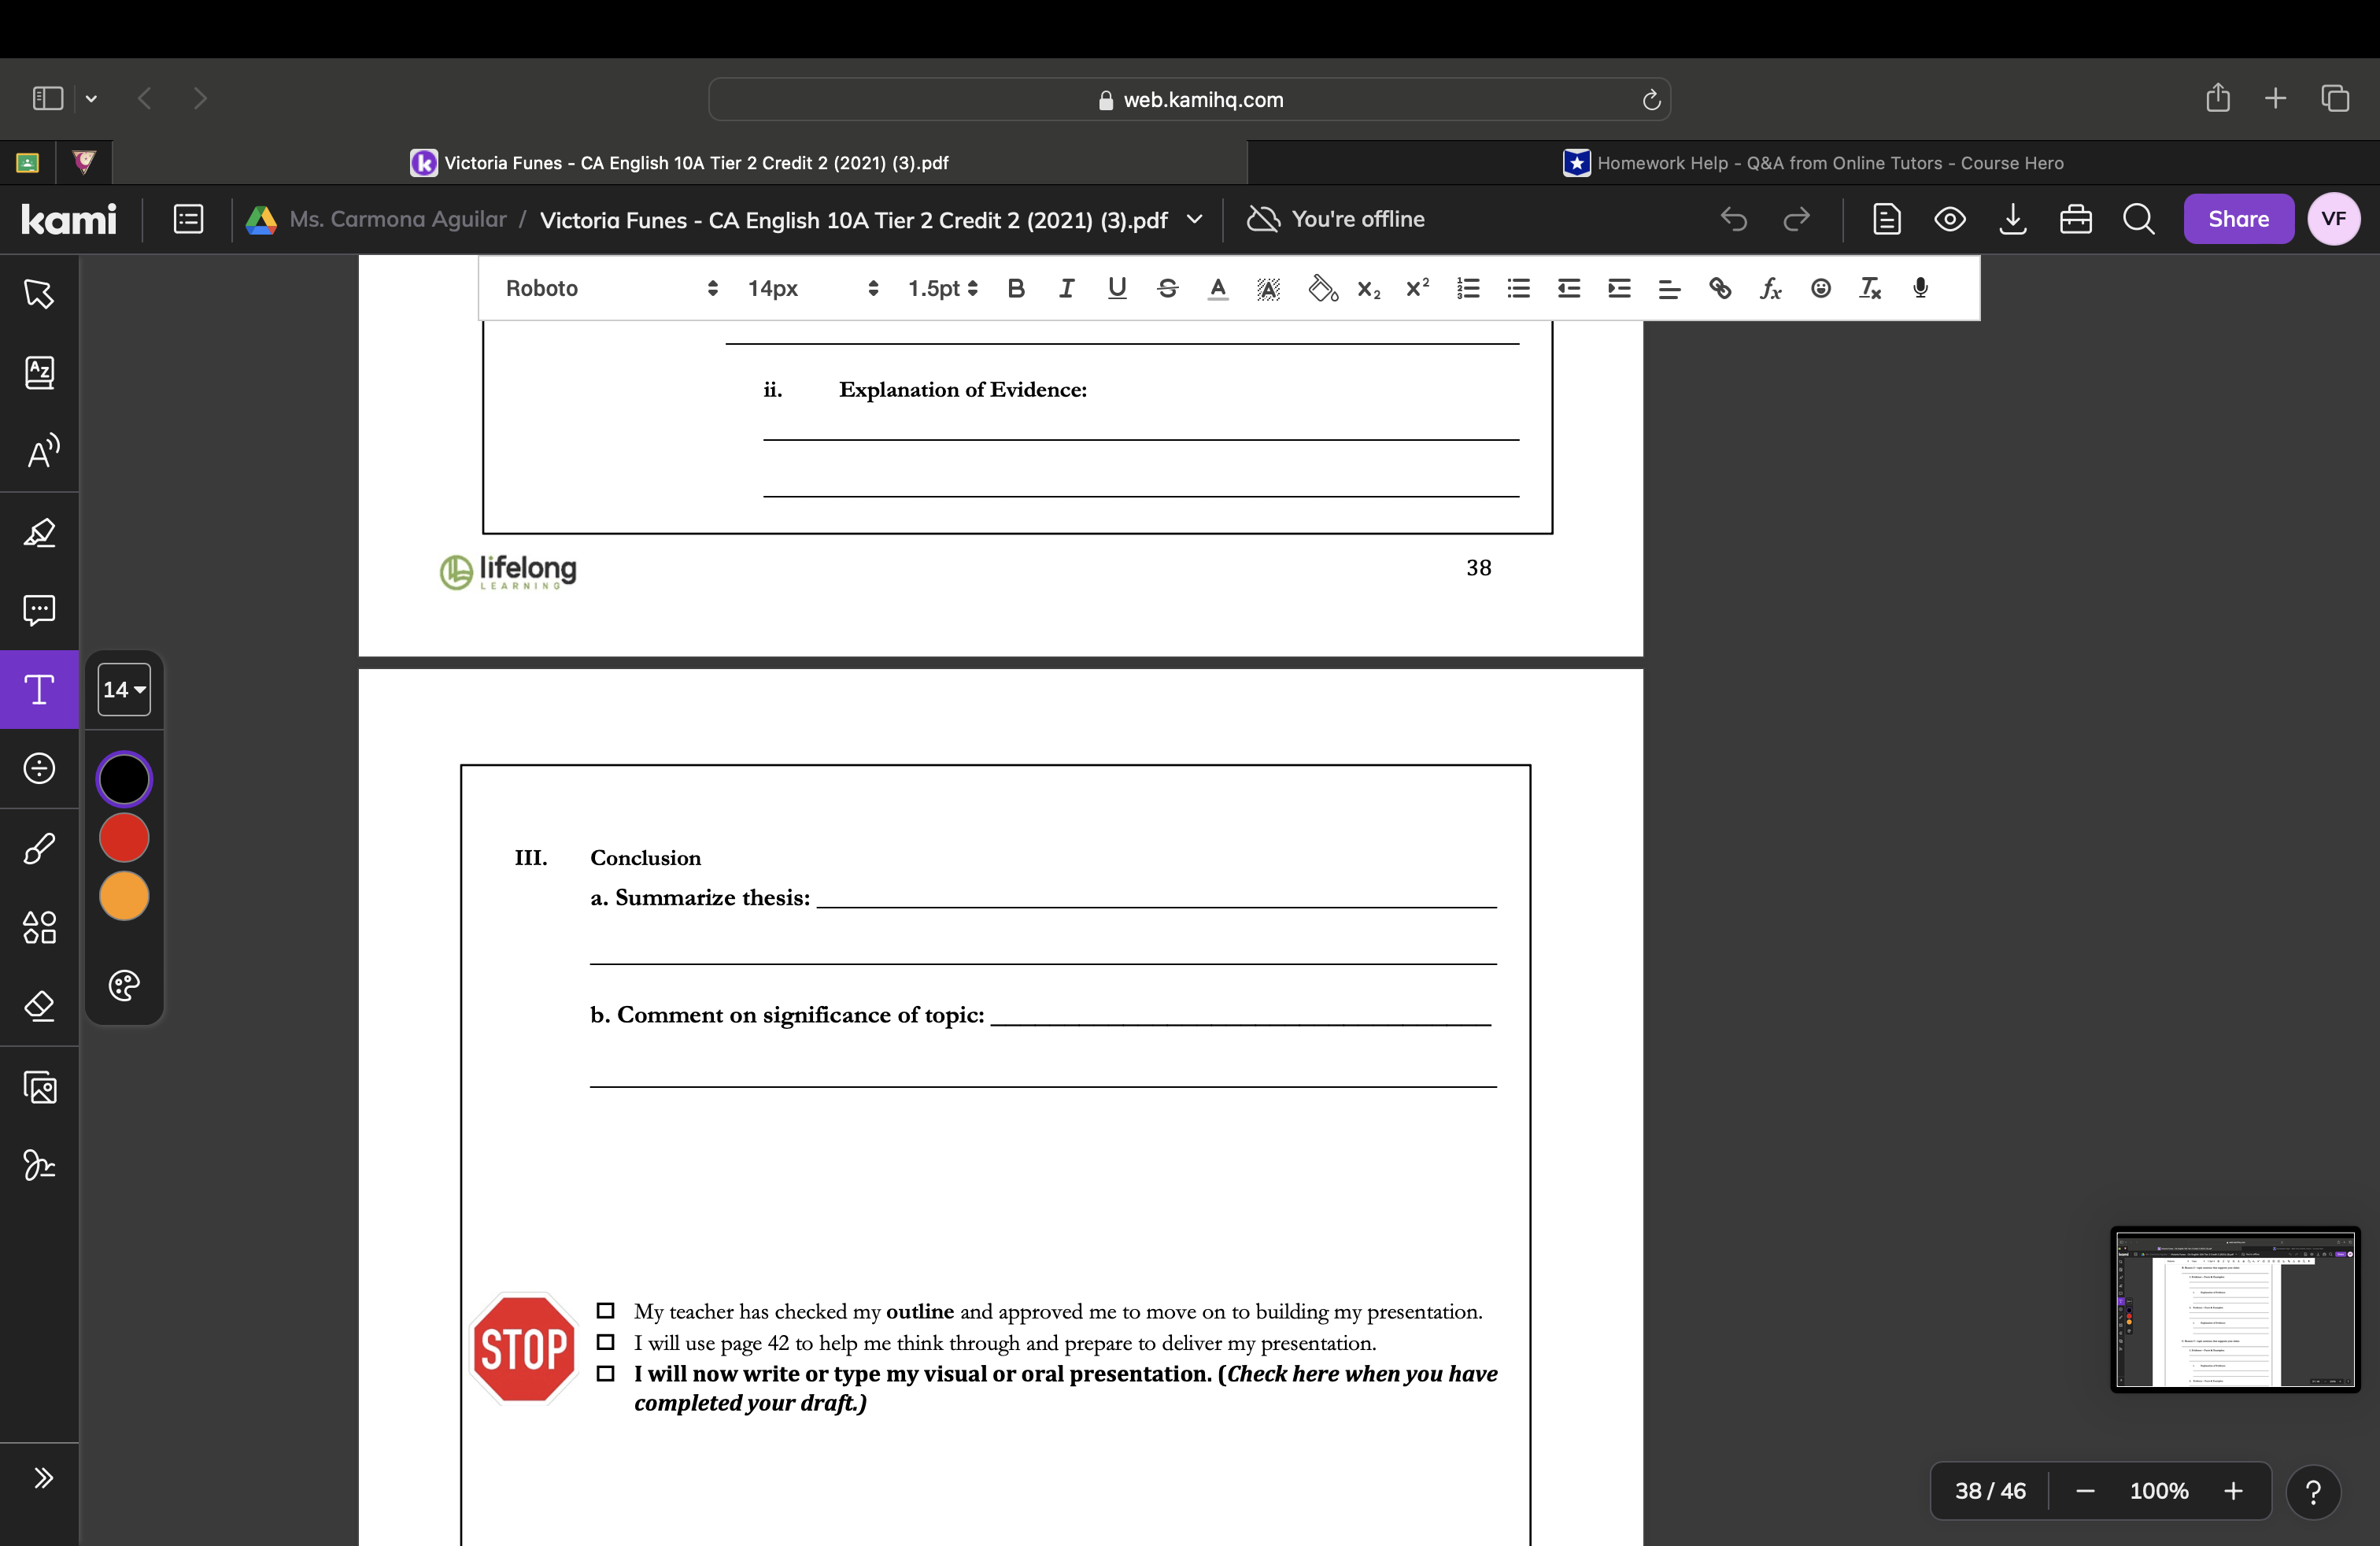Image resolution: width=2380 pixels, height=1546 pixels.
Task: Select the eraser tool
Action: point(39,1006)
